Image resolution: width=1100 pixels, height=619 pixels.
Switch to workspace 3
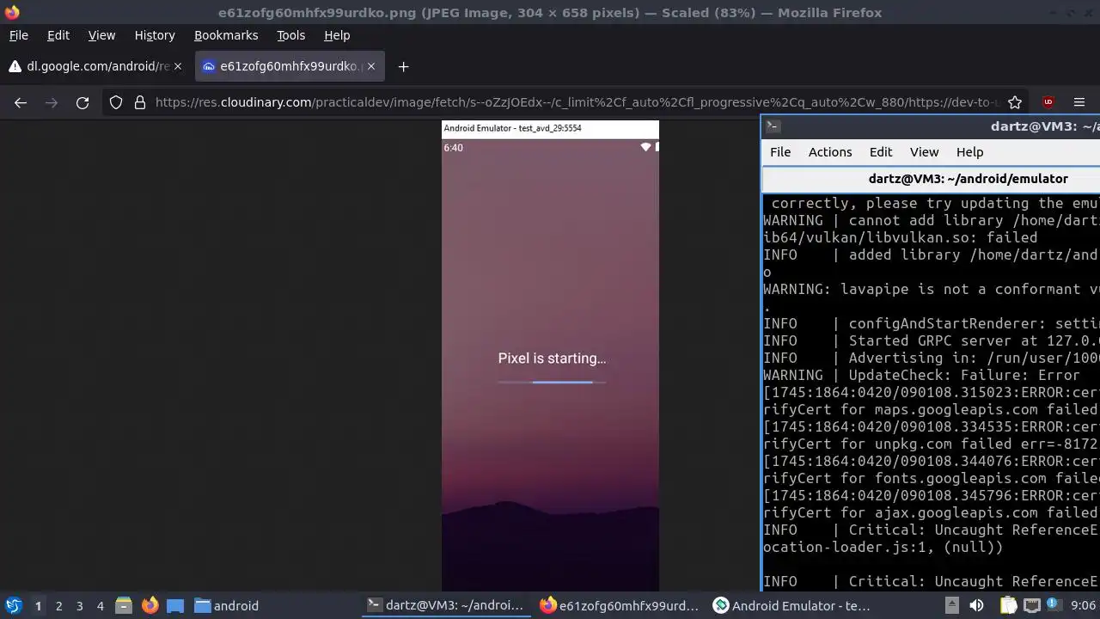click(x=79, y=605)
